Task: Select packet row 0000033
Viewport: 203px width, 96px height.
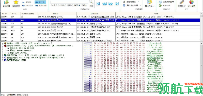Action: (100, 24)
